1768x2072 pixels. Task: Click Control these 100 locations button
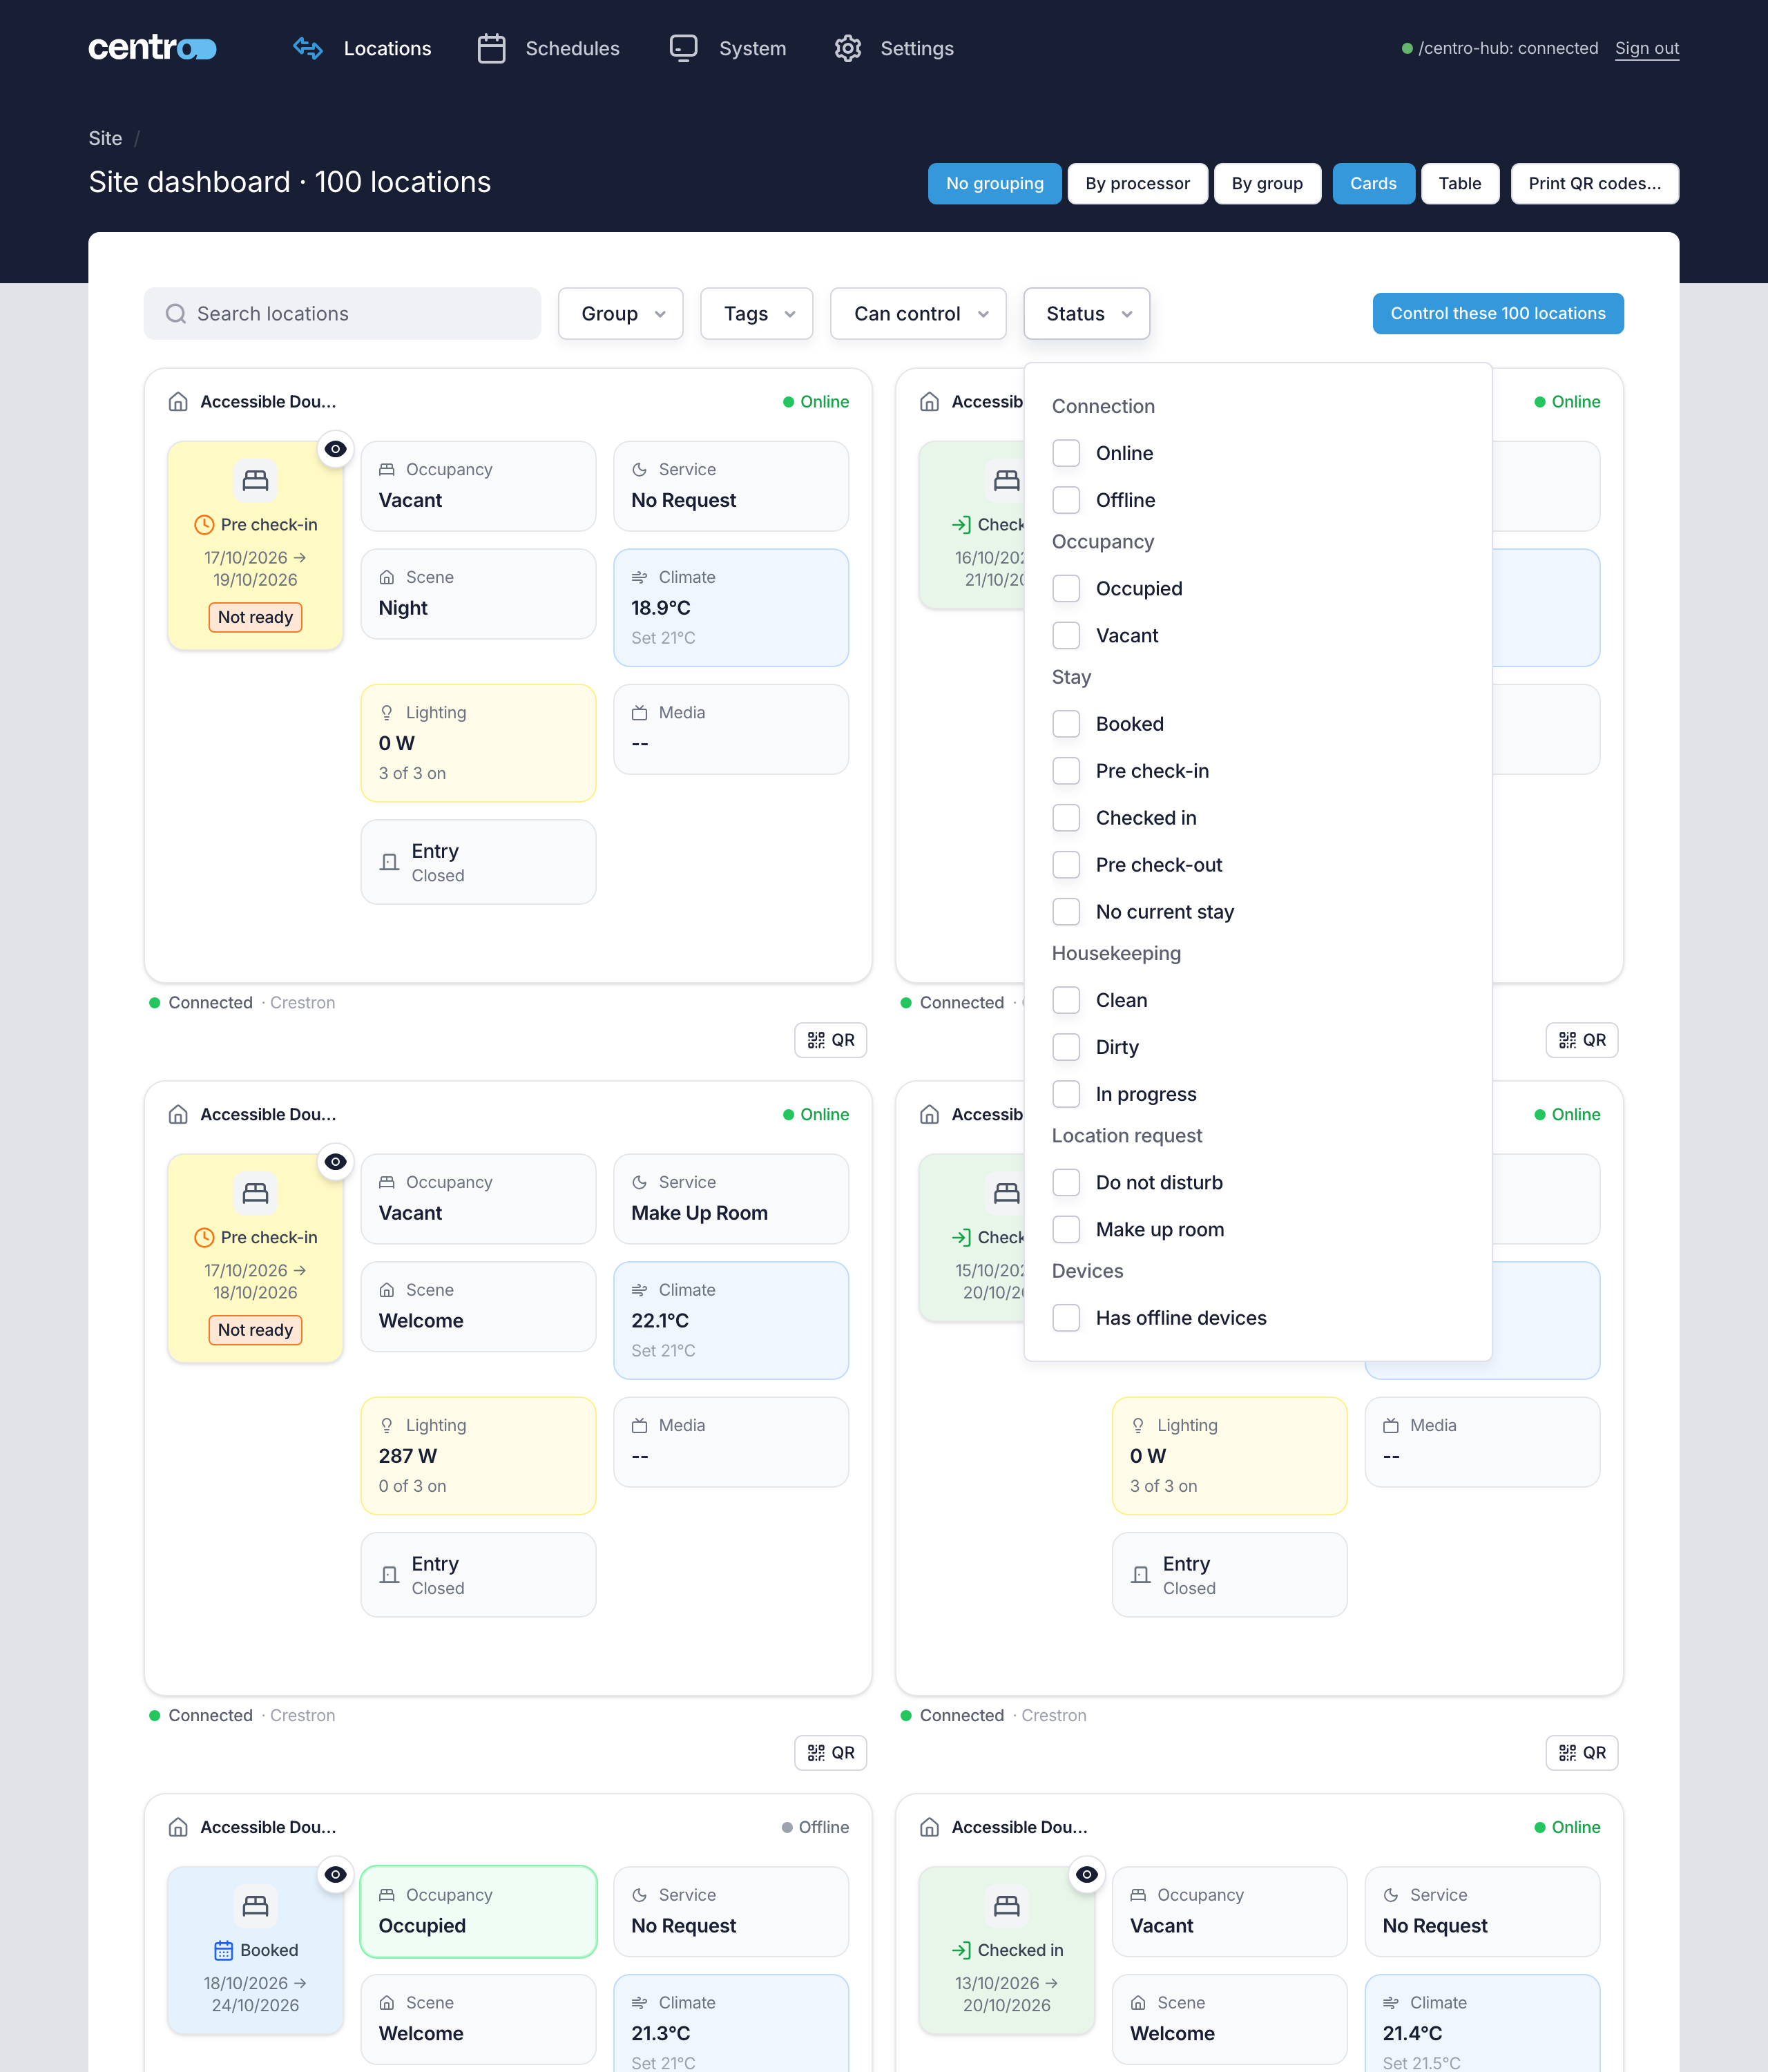click(1498, 314)
